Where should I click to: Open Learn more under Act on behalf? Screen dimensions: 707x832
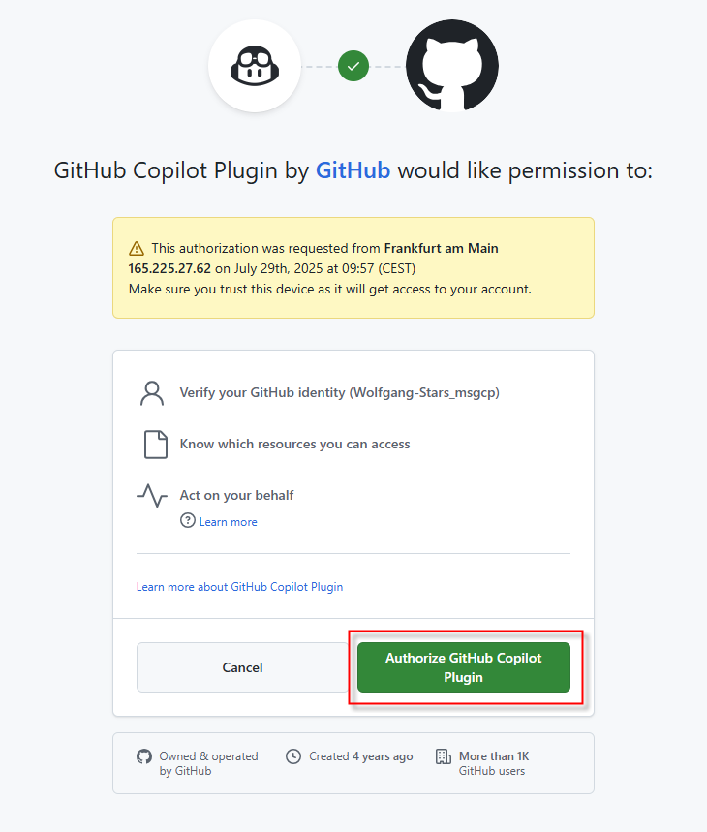228,522
